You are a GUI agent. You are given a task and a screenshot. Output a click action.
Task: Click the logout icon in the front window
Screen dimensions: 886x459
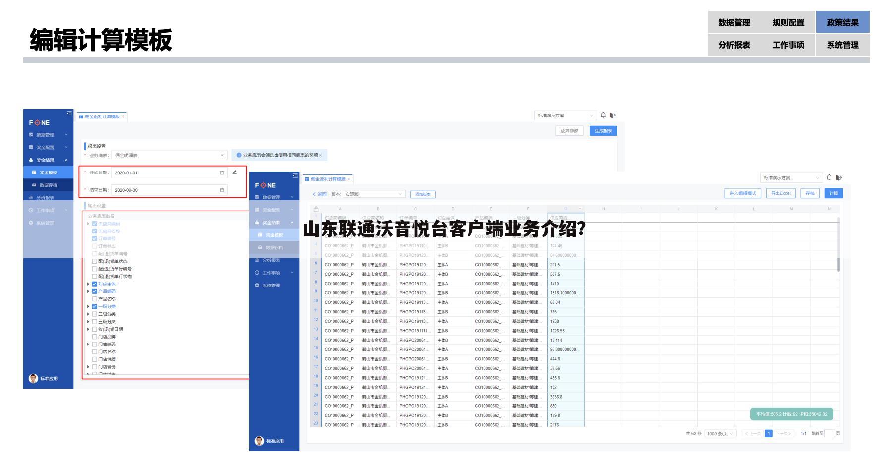(x=839, y=177)
